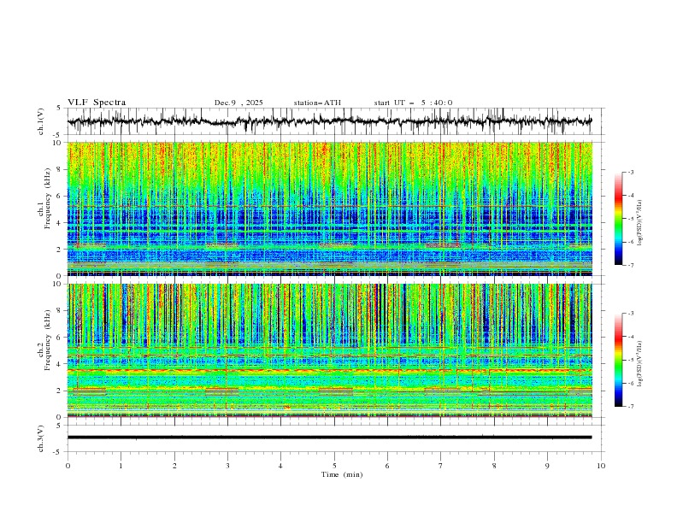Select the "Dec.9 , 2025" date text
The height and width of the screenshot is (523, 677).
coord(238,103)
